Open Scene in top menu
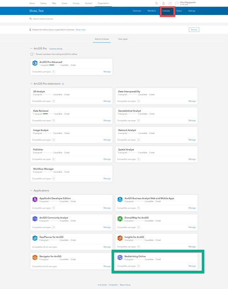Image resolution: width=228 pixels, height=289 pixels. (x=65, y=3)
